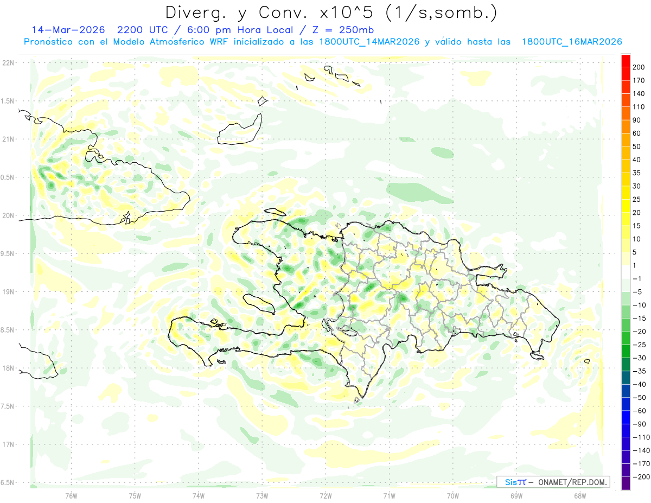Viewport: 651px width, 503px height.
Task: Click the positive '200' colorbar label
Action: click(640, 67)
